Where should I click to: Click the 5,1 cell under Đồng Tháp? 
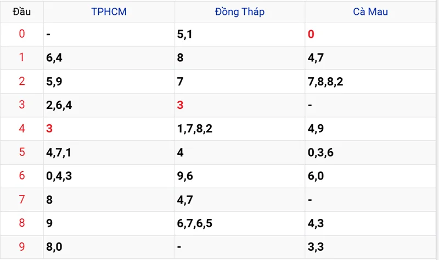tap(185, 34)
